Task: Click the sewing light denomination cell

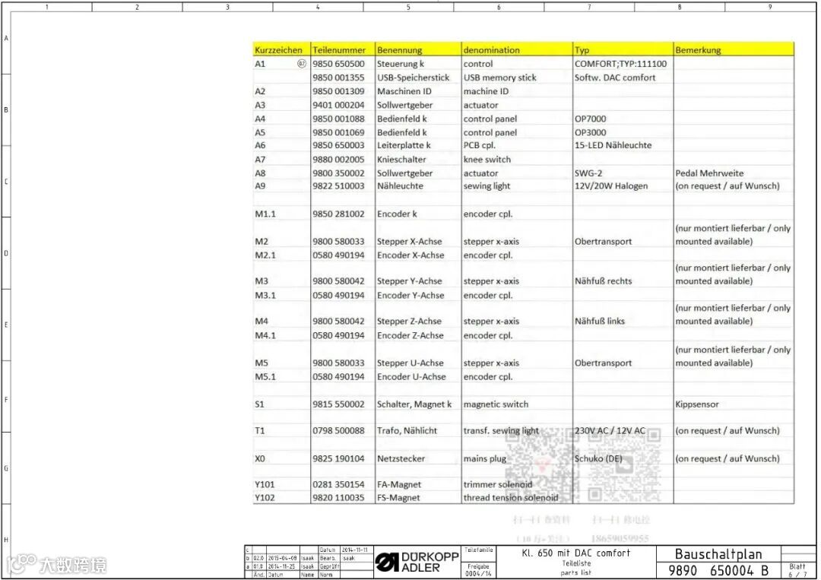Action: tap(487, 185)
